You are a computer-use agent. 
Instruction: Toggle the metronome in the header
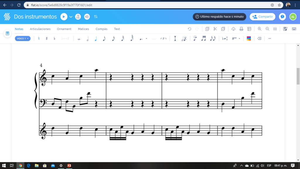click(78, 17)
